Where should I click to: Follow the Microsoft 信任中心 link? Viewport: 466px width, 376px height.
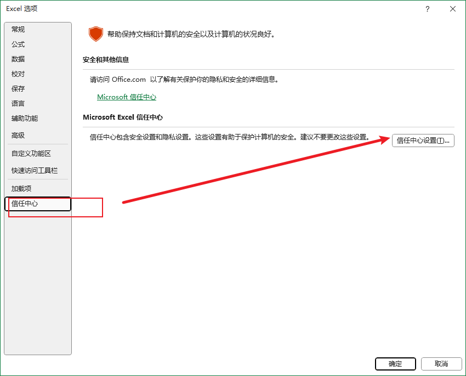point(127,97)
